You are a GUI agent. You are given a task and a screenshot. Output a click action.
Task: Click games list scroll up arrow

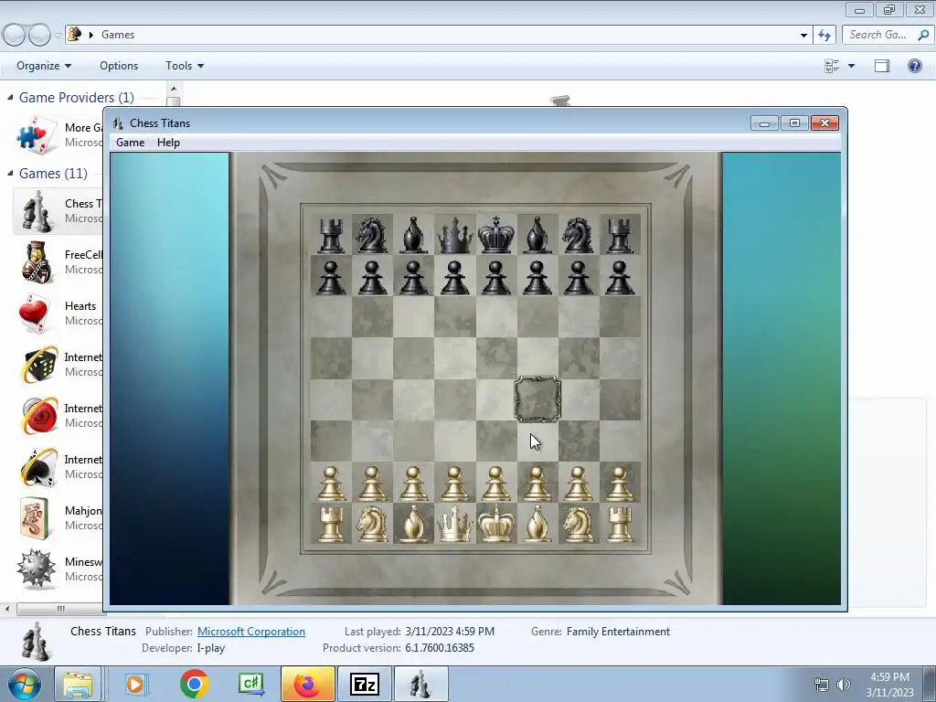[174, 89]
